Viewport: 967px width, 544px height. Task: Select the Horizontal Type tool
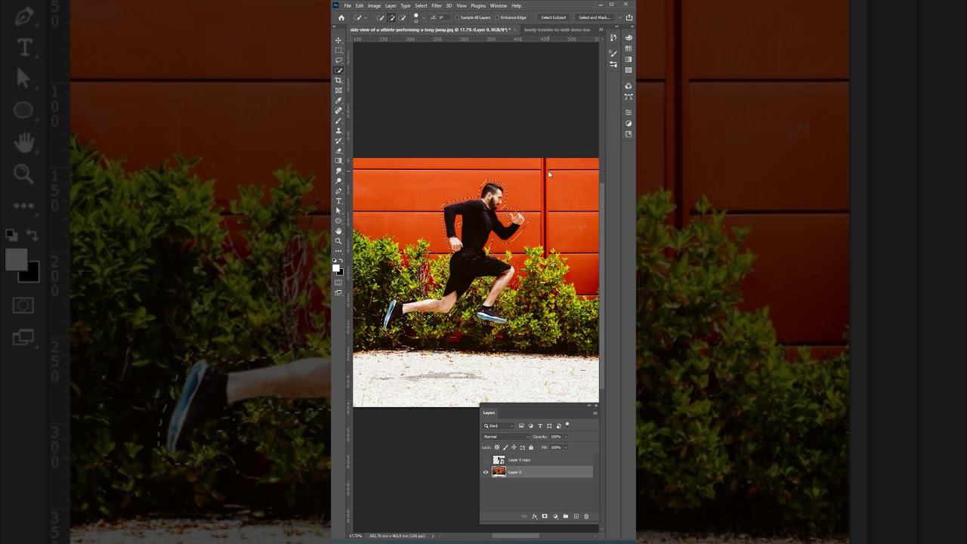[x=338, y=201]
